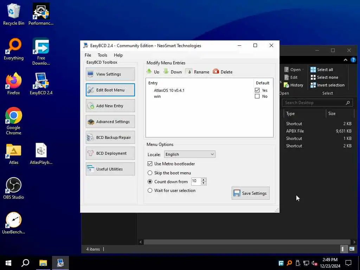Open the network tray icon
The width and height of the screenshot is (360, 270).
[306, 263]
